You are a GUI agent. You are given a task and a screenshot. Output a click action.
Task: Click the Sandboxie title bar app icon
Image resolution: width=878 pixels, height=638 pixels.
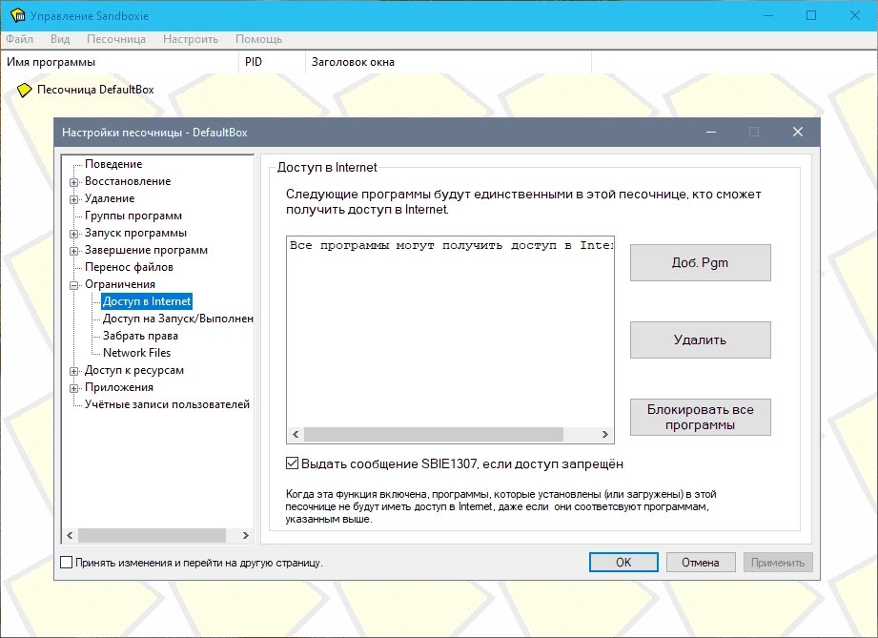click(17, 15)
